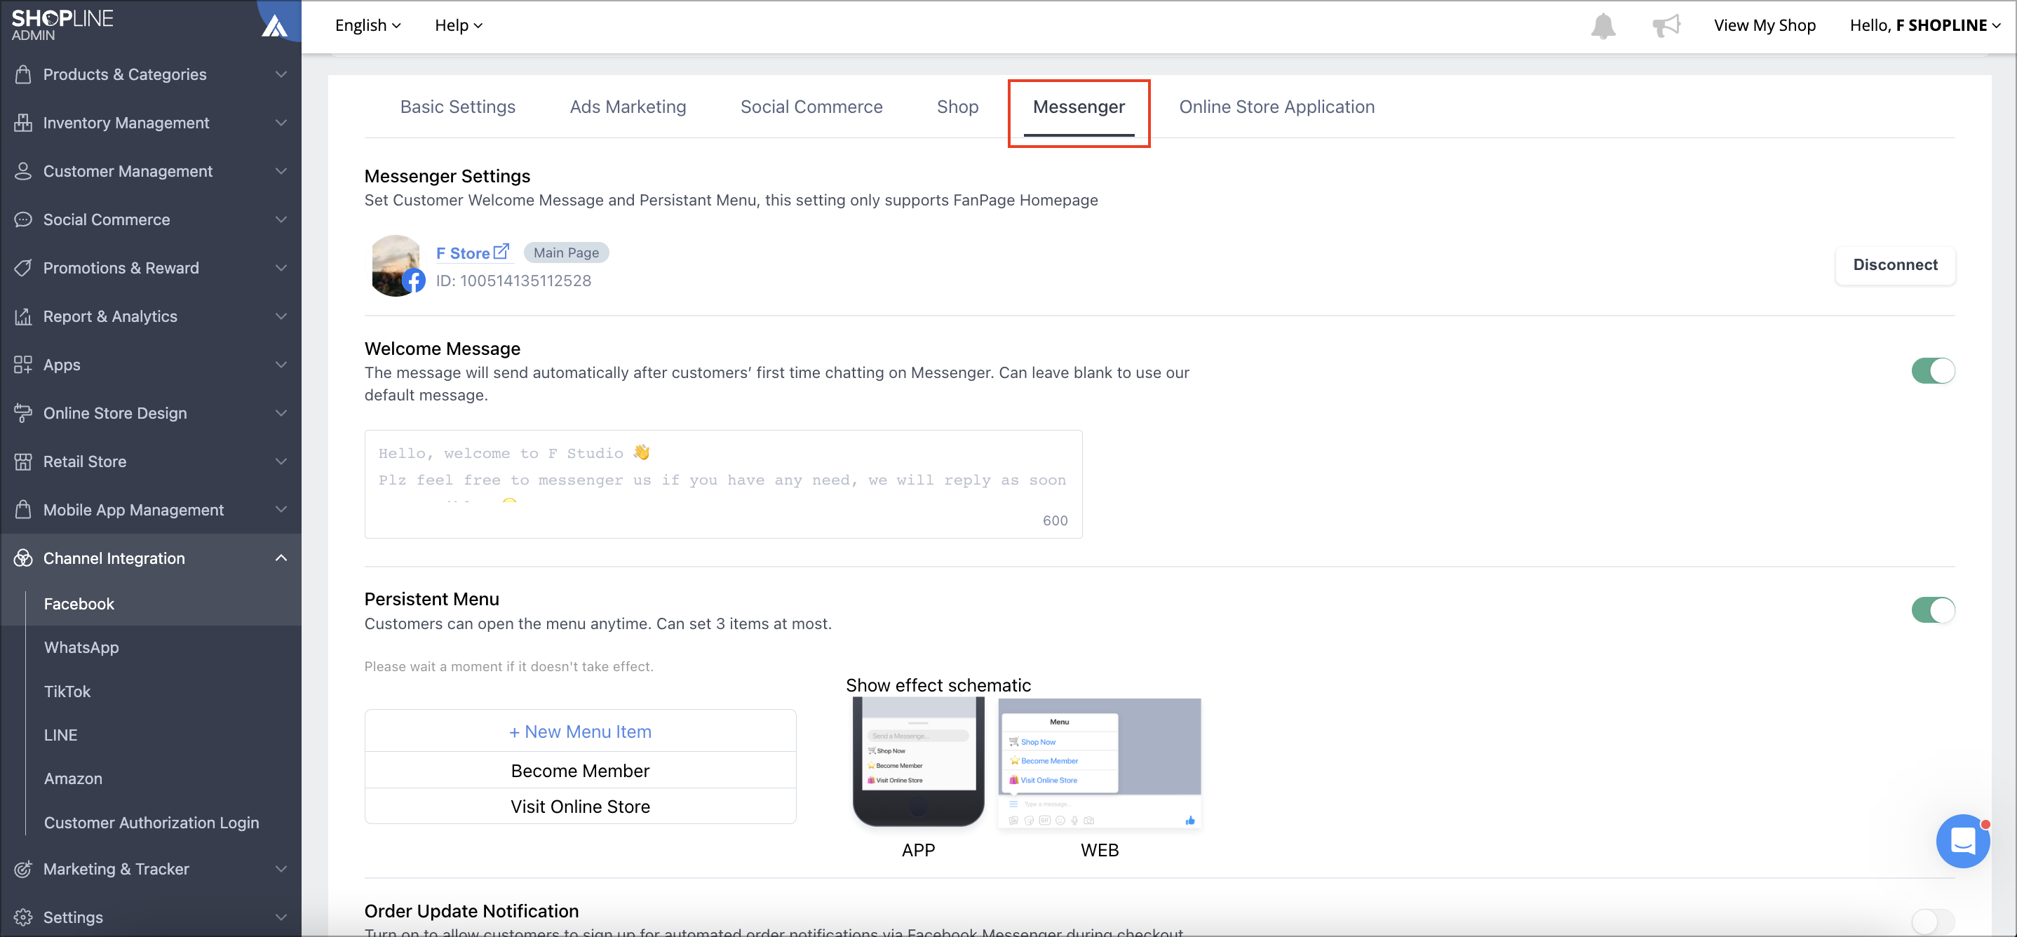2017x937 pixels.
Task: Click the F Store Facebook page avatar
Action: point(396,265)
